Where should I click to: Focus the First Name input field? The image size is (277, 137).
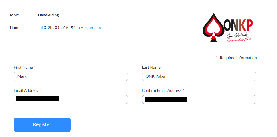pos(70,76)
